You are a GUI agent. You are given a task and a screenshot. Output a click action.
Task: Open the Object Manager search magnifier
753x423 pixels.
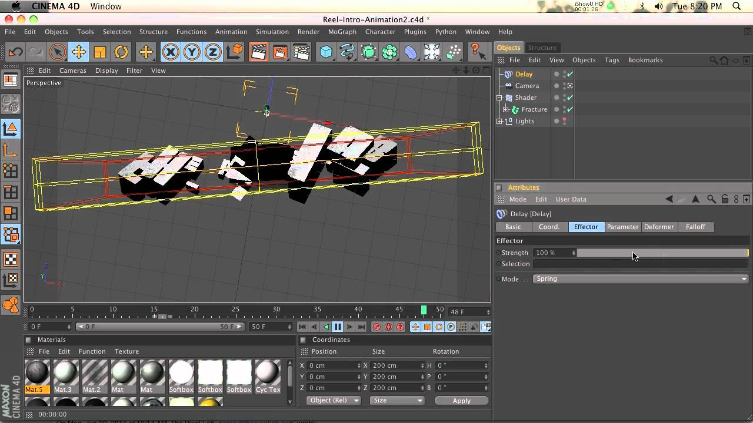[714, 60]
